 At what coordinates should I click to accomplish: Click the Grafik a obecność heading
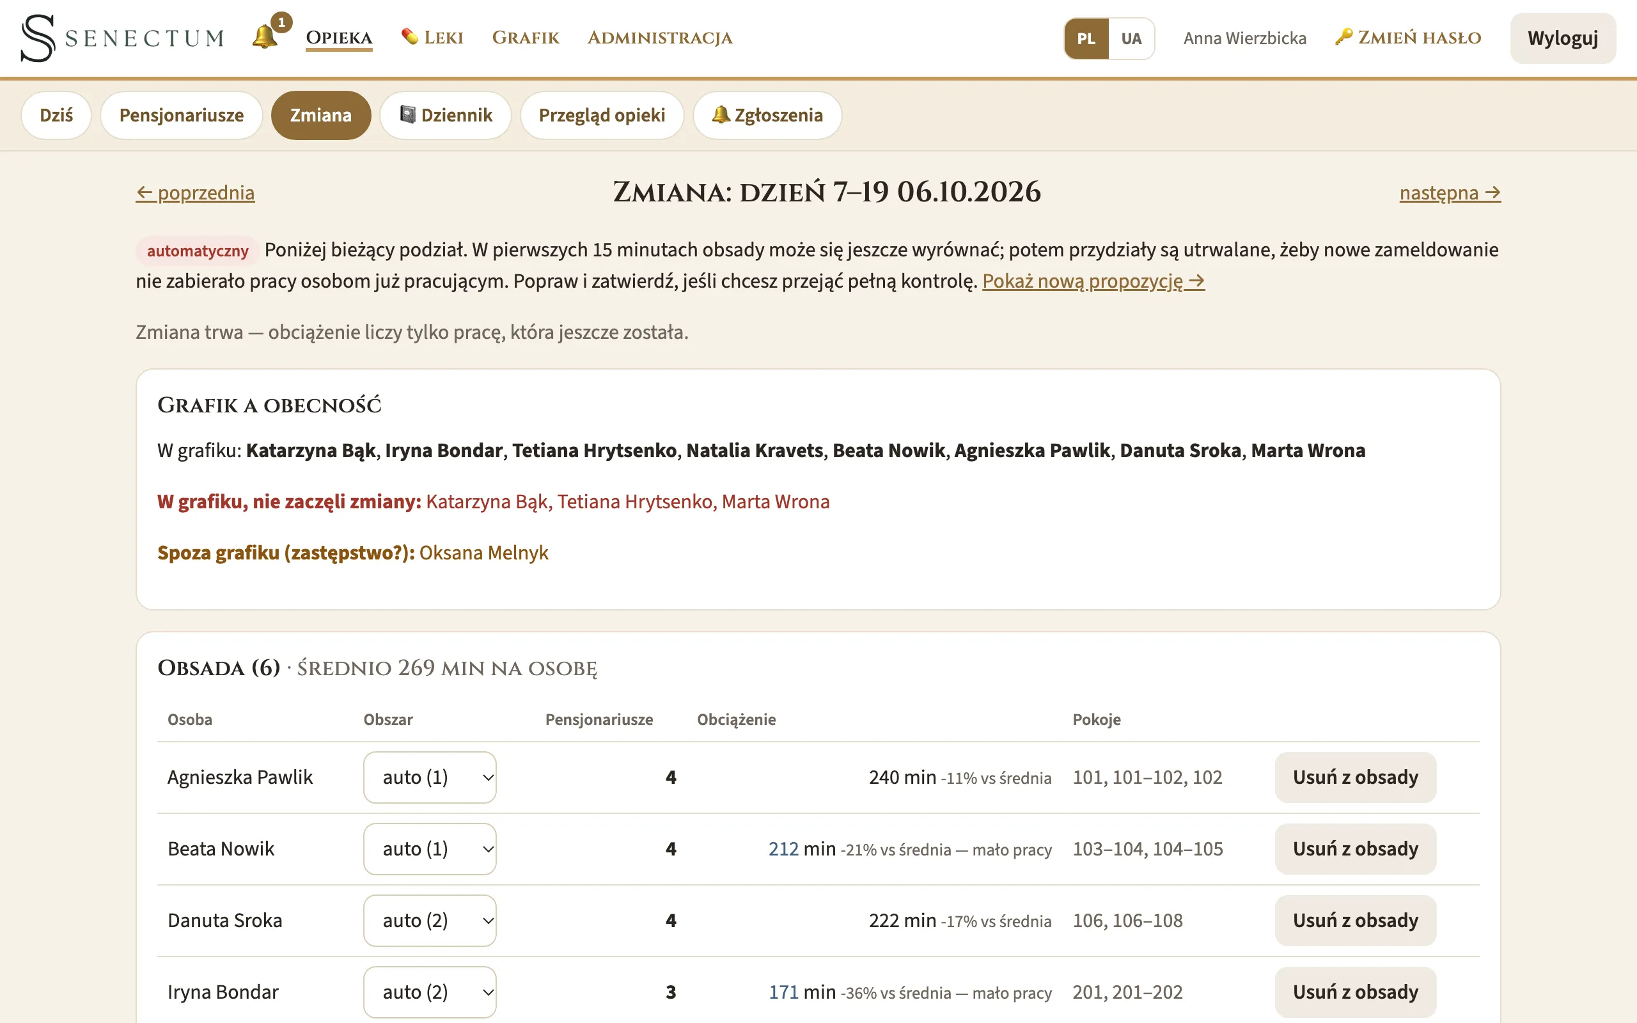pyautogui.click(x=269, y=405)
